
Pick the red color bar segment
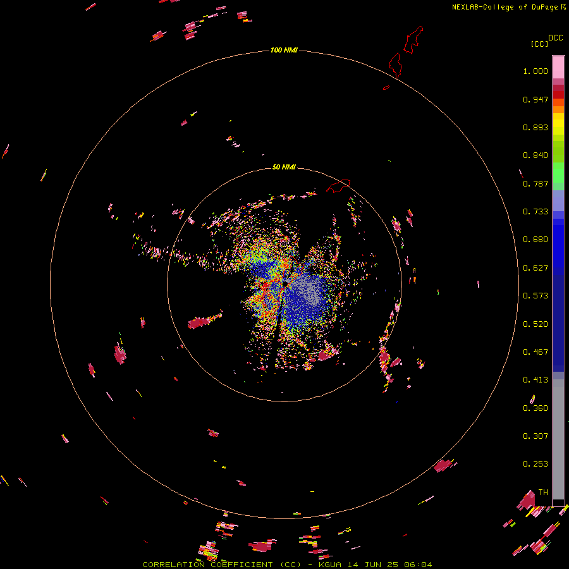[558, 95]
